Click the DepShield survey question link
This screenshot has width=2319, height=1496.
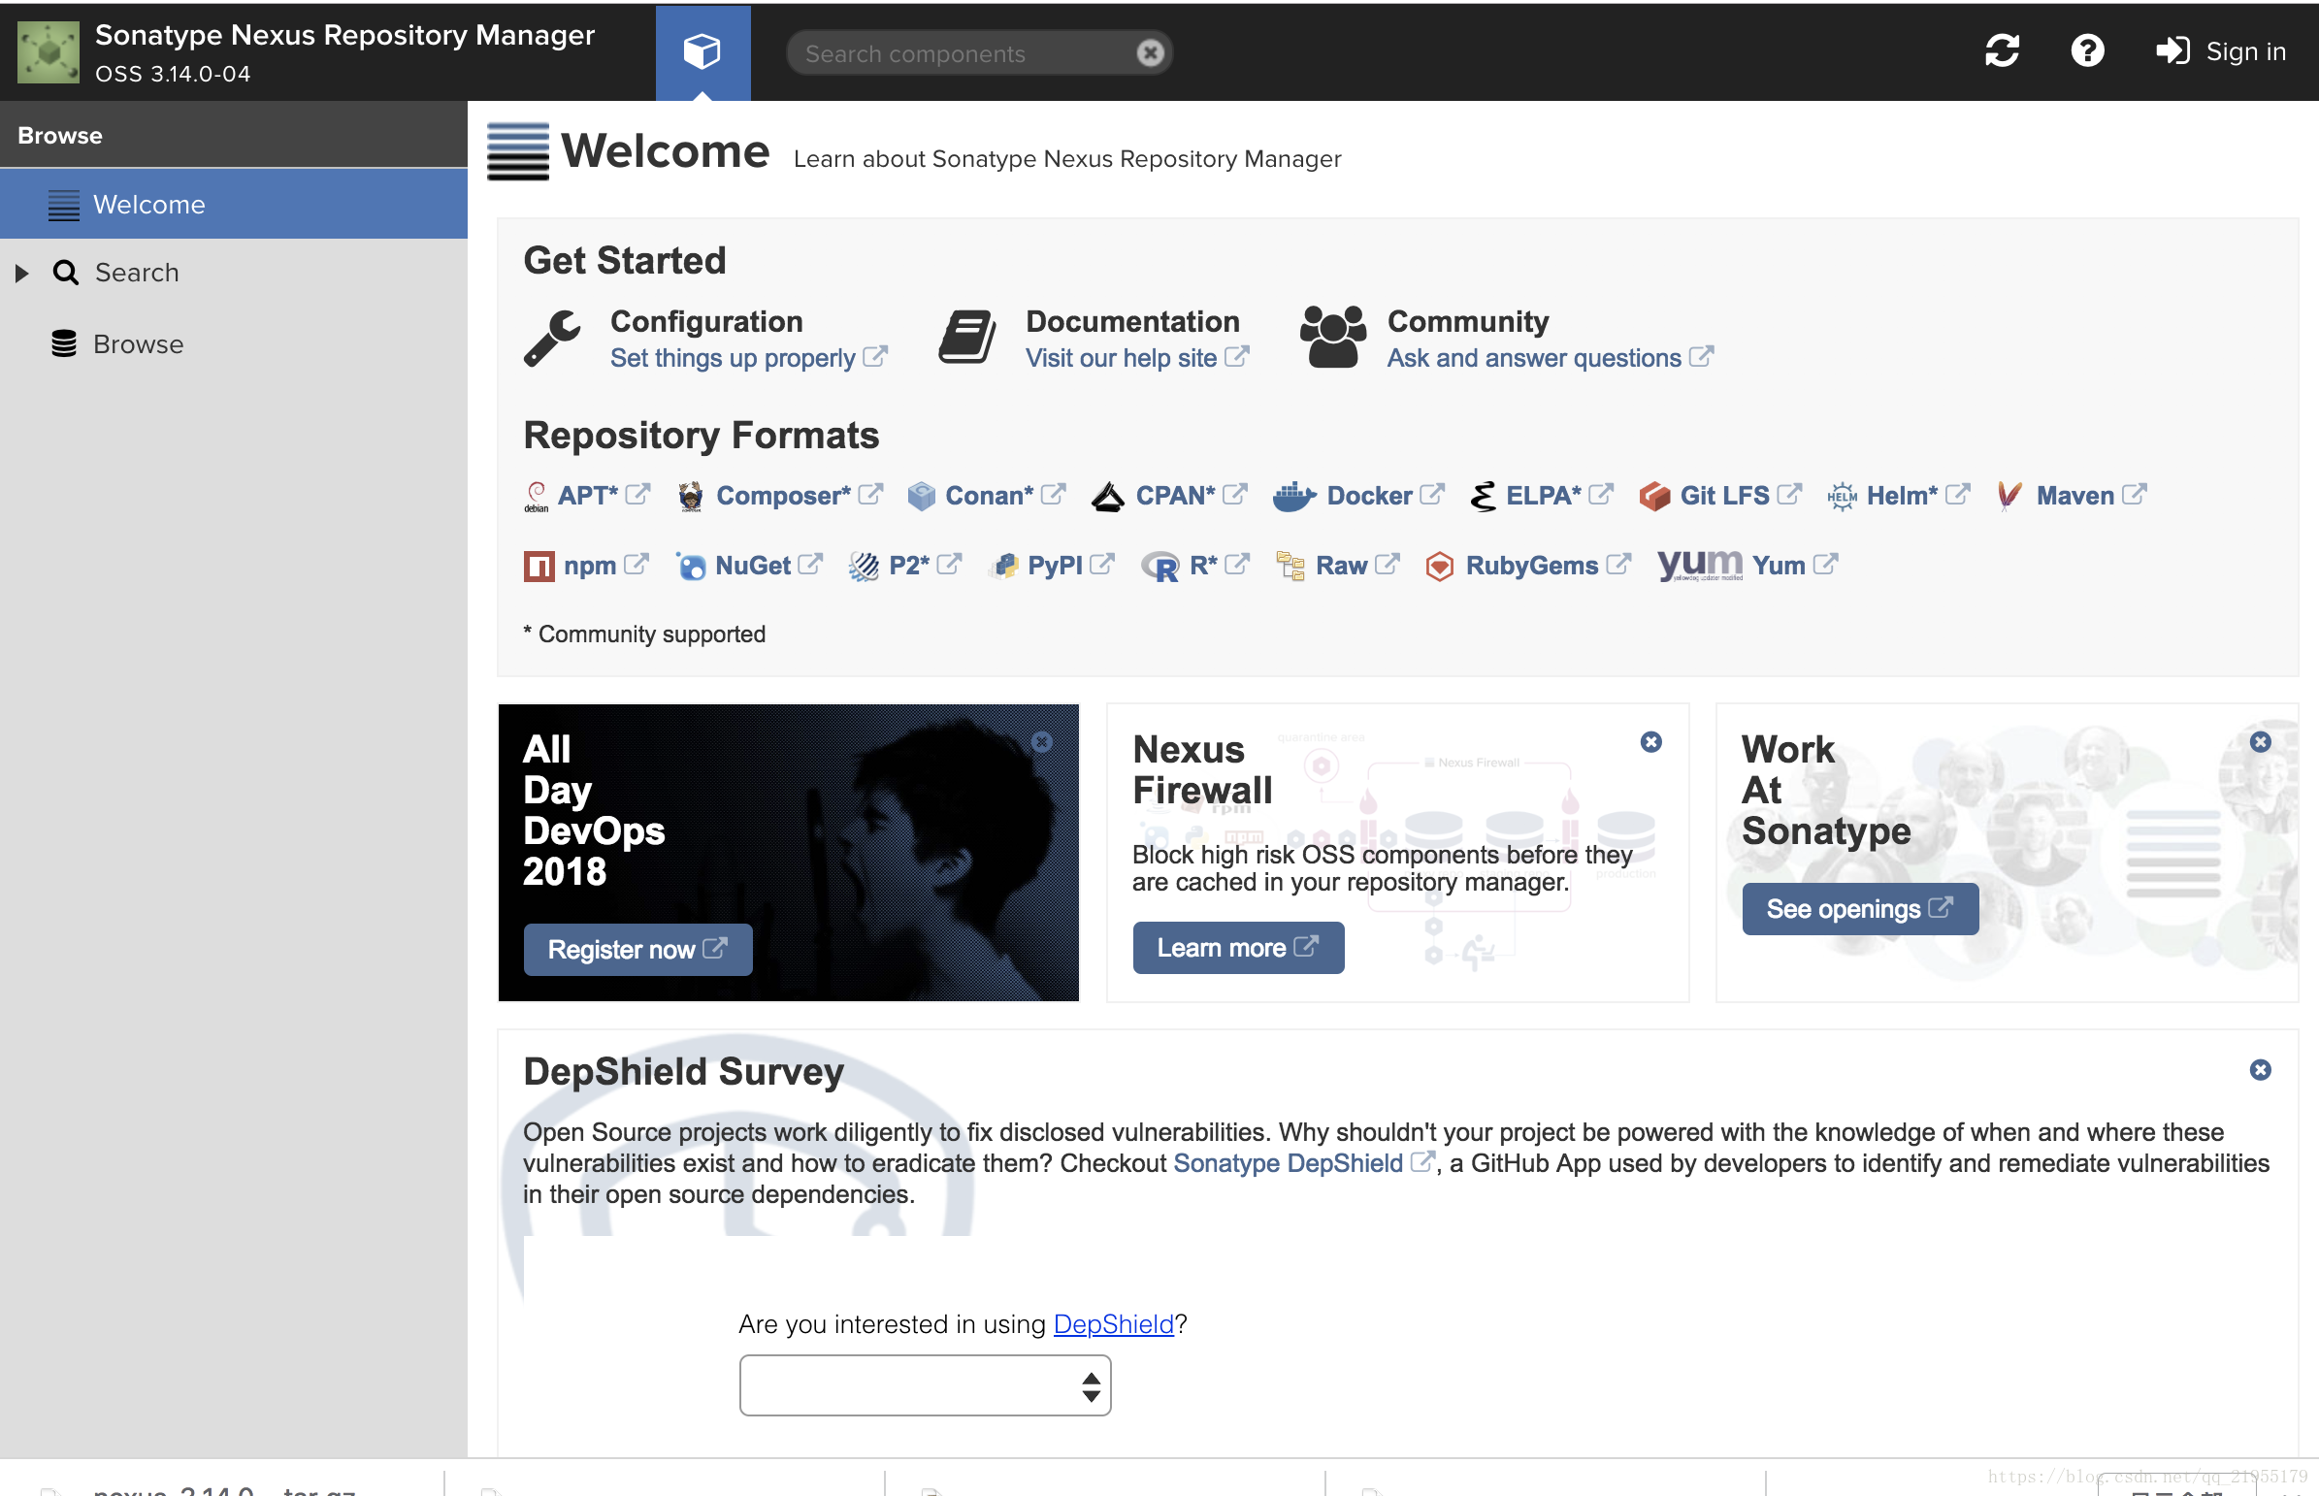pos(1113,1325)
